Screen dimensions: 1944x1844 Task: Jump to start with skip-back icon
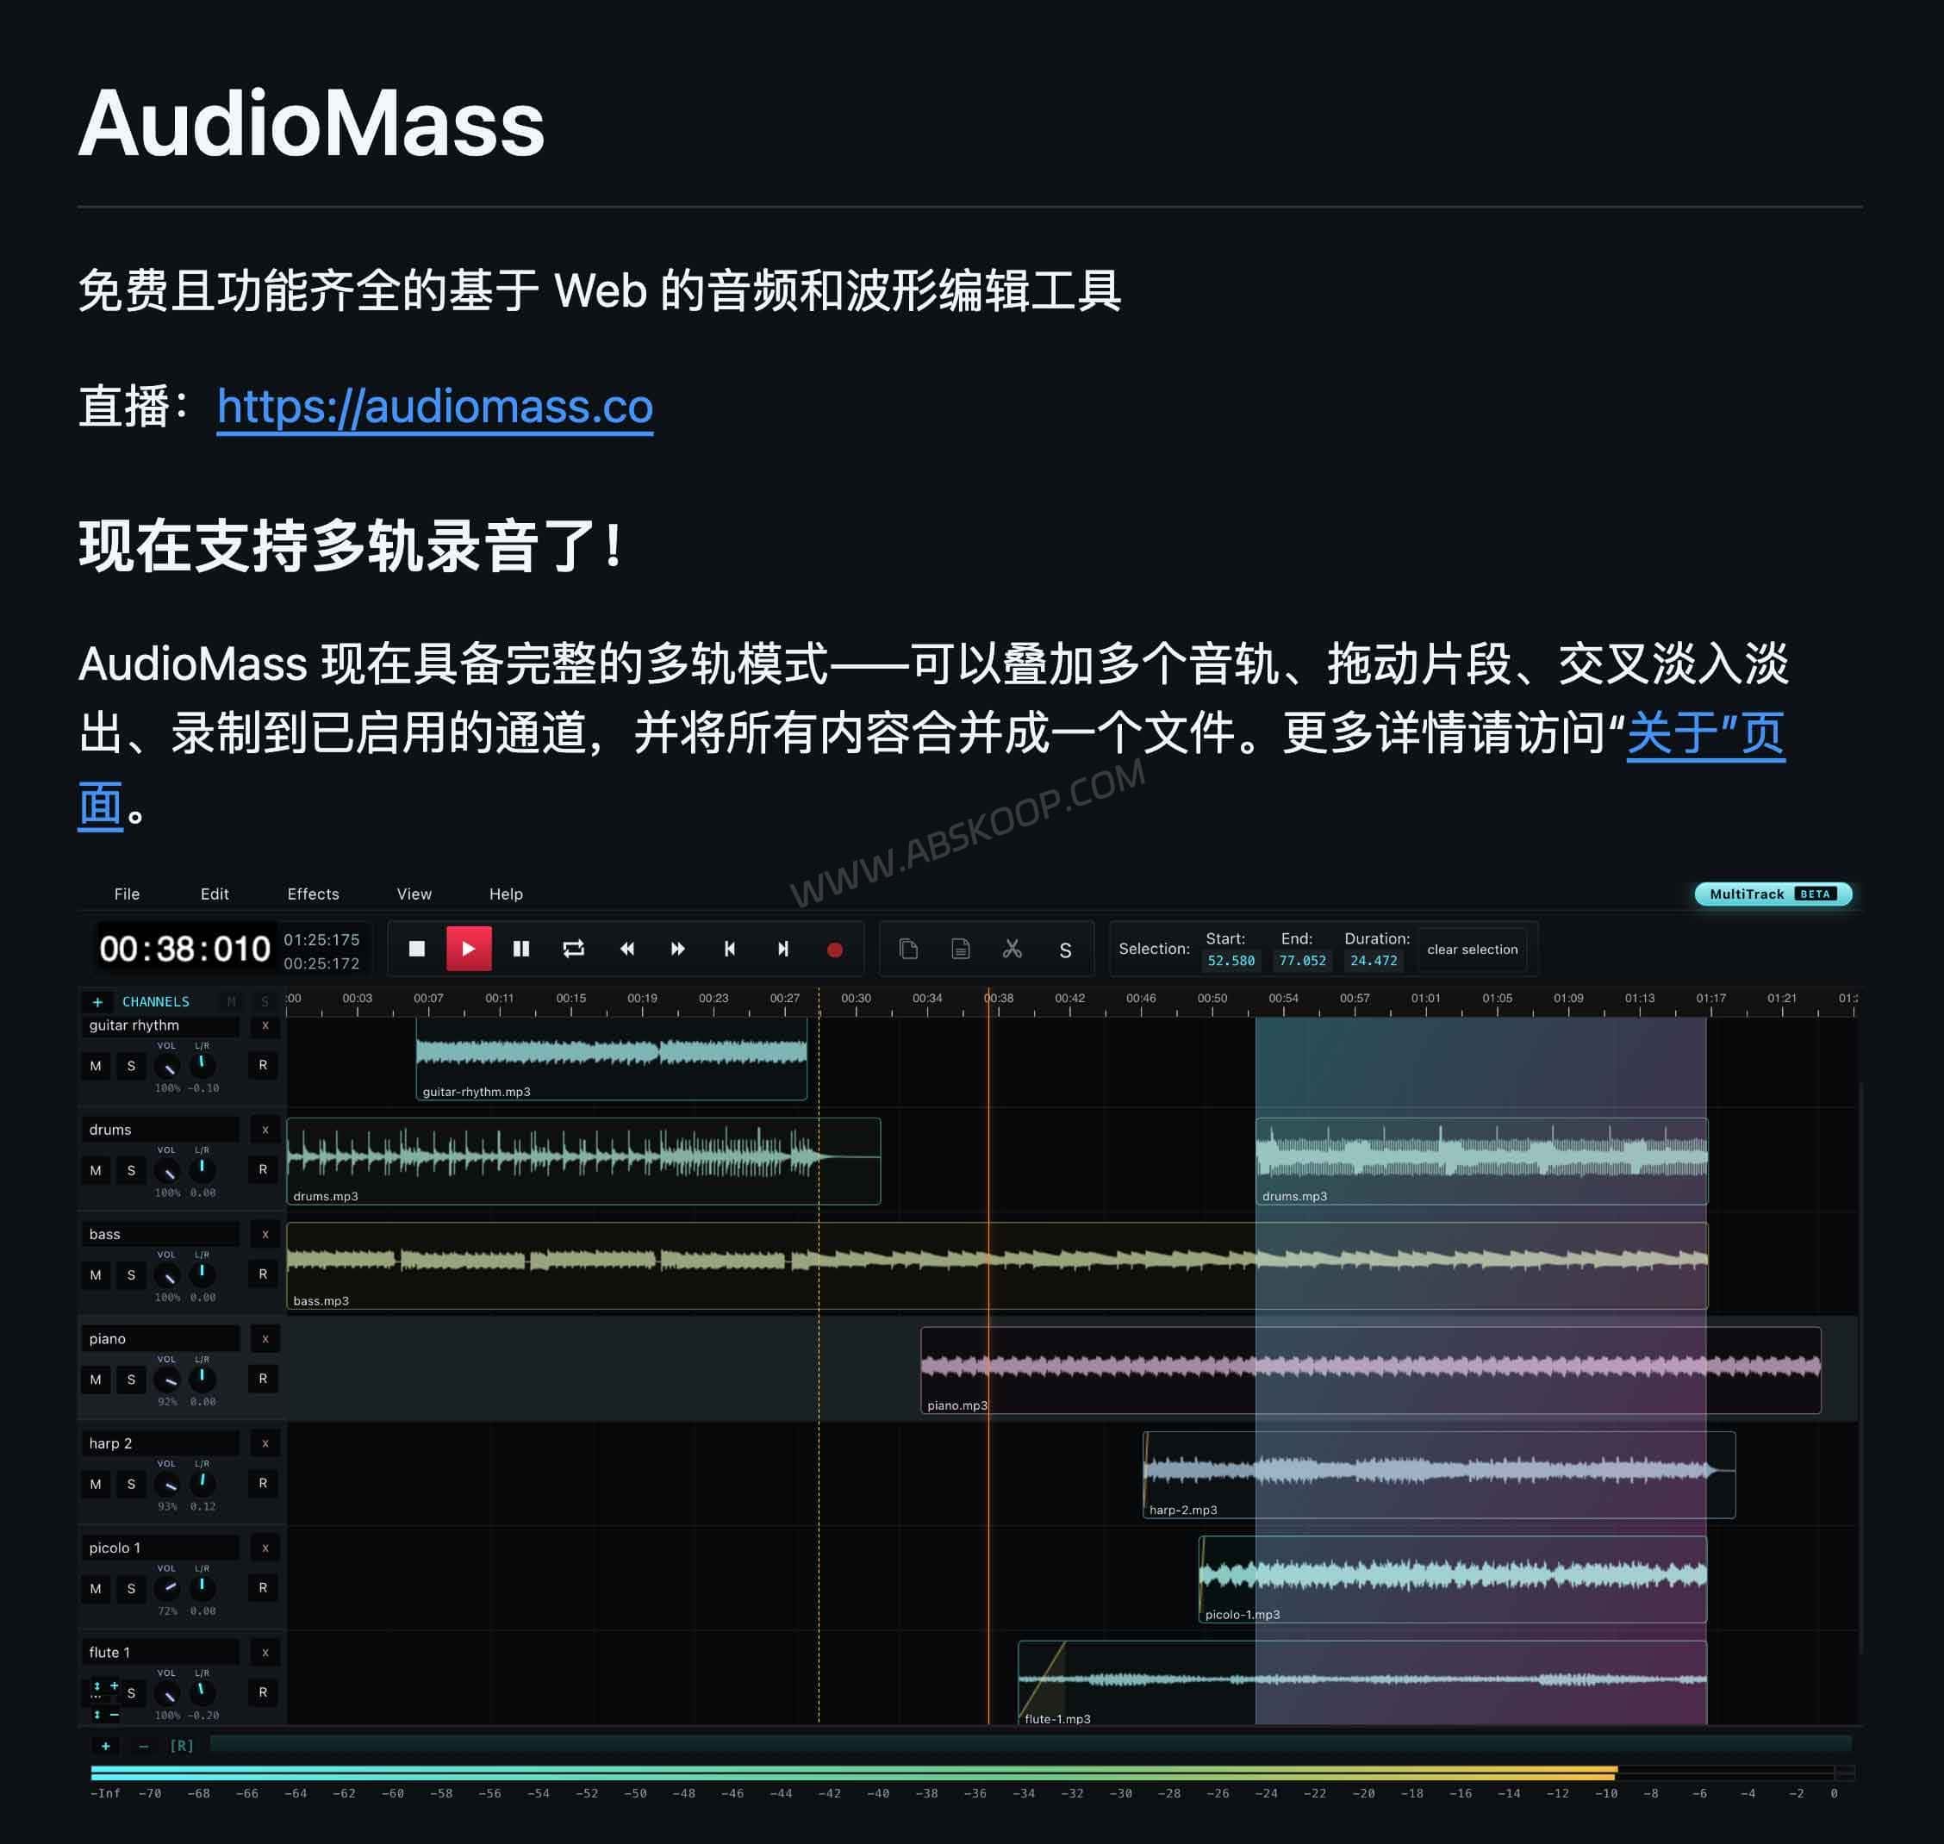pos(730,949)
